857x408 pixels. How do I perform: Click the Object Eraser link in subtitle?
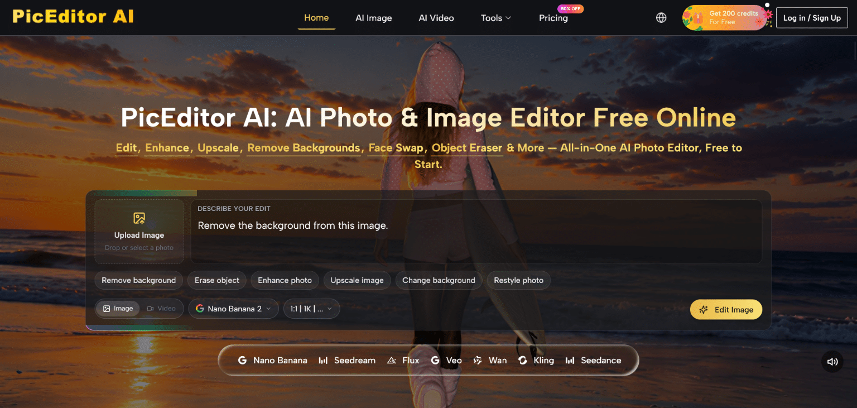point(467,148)
